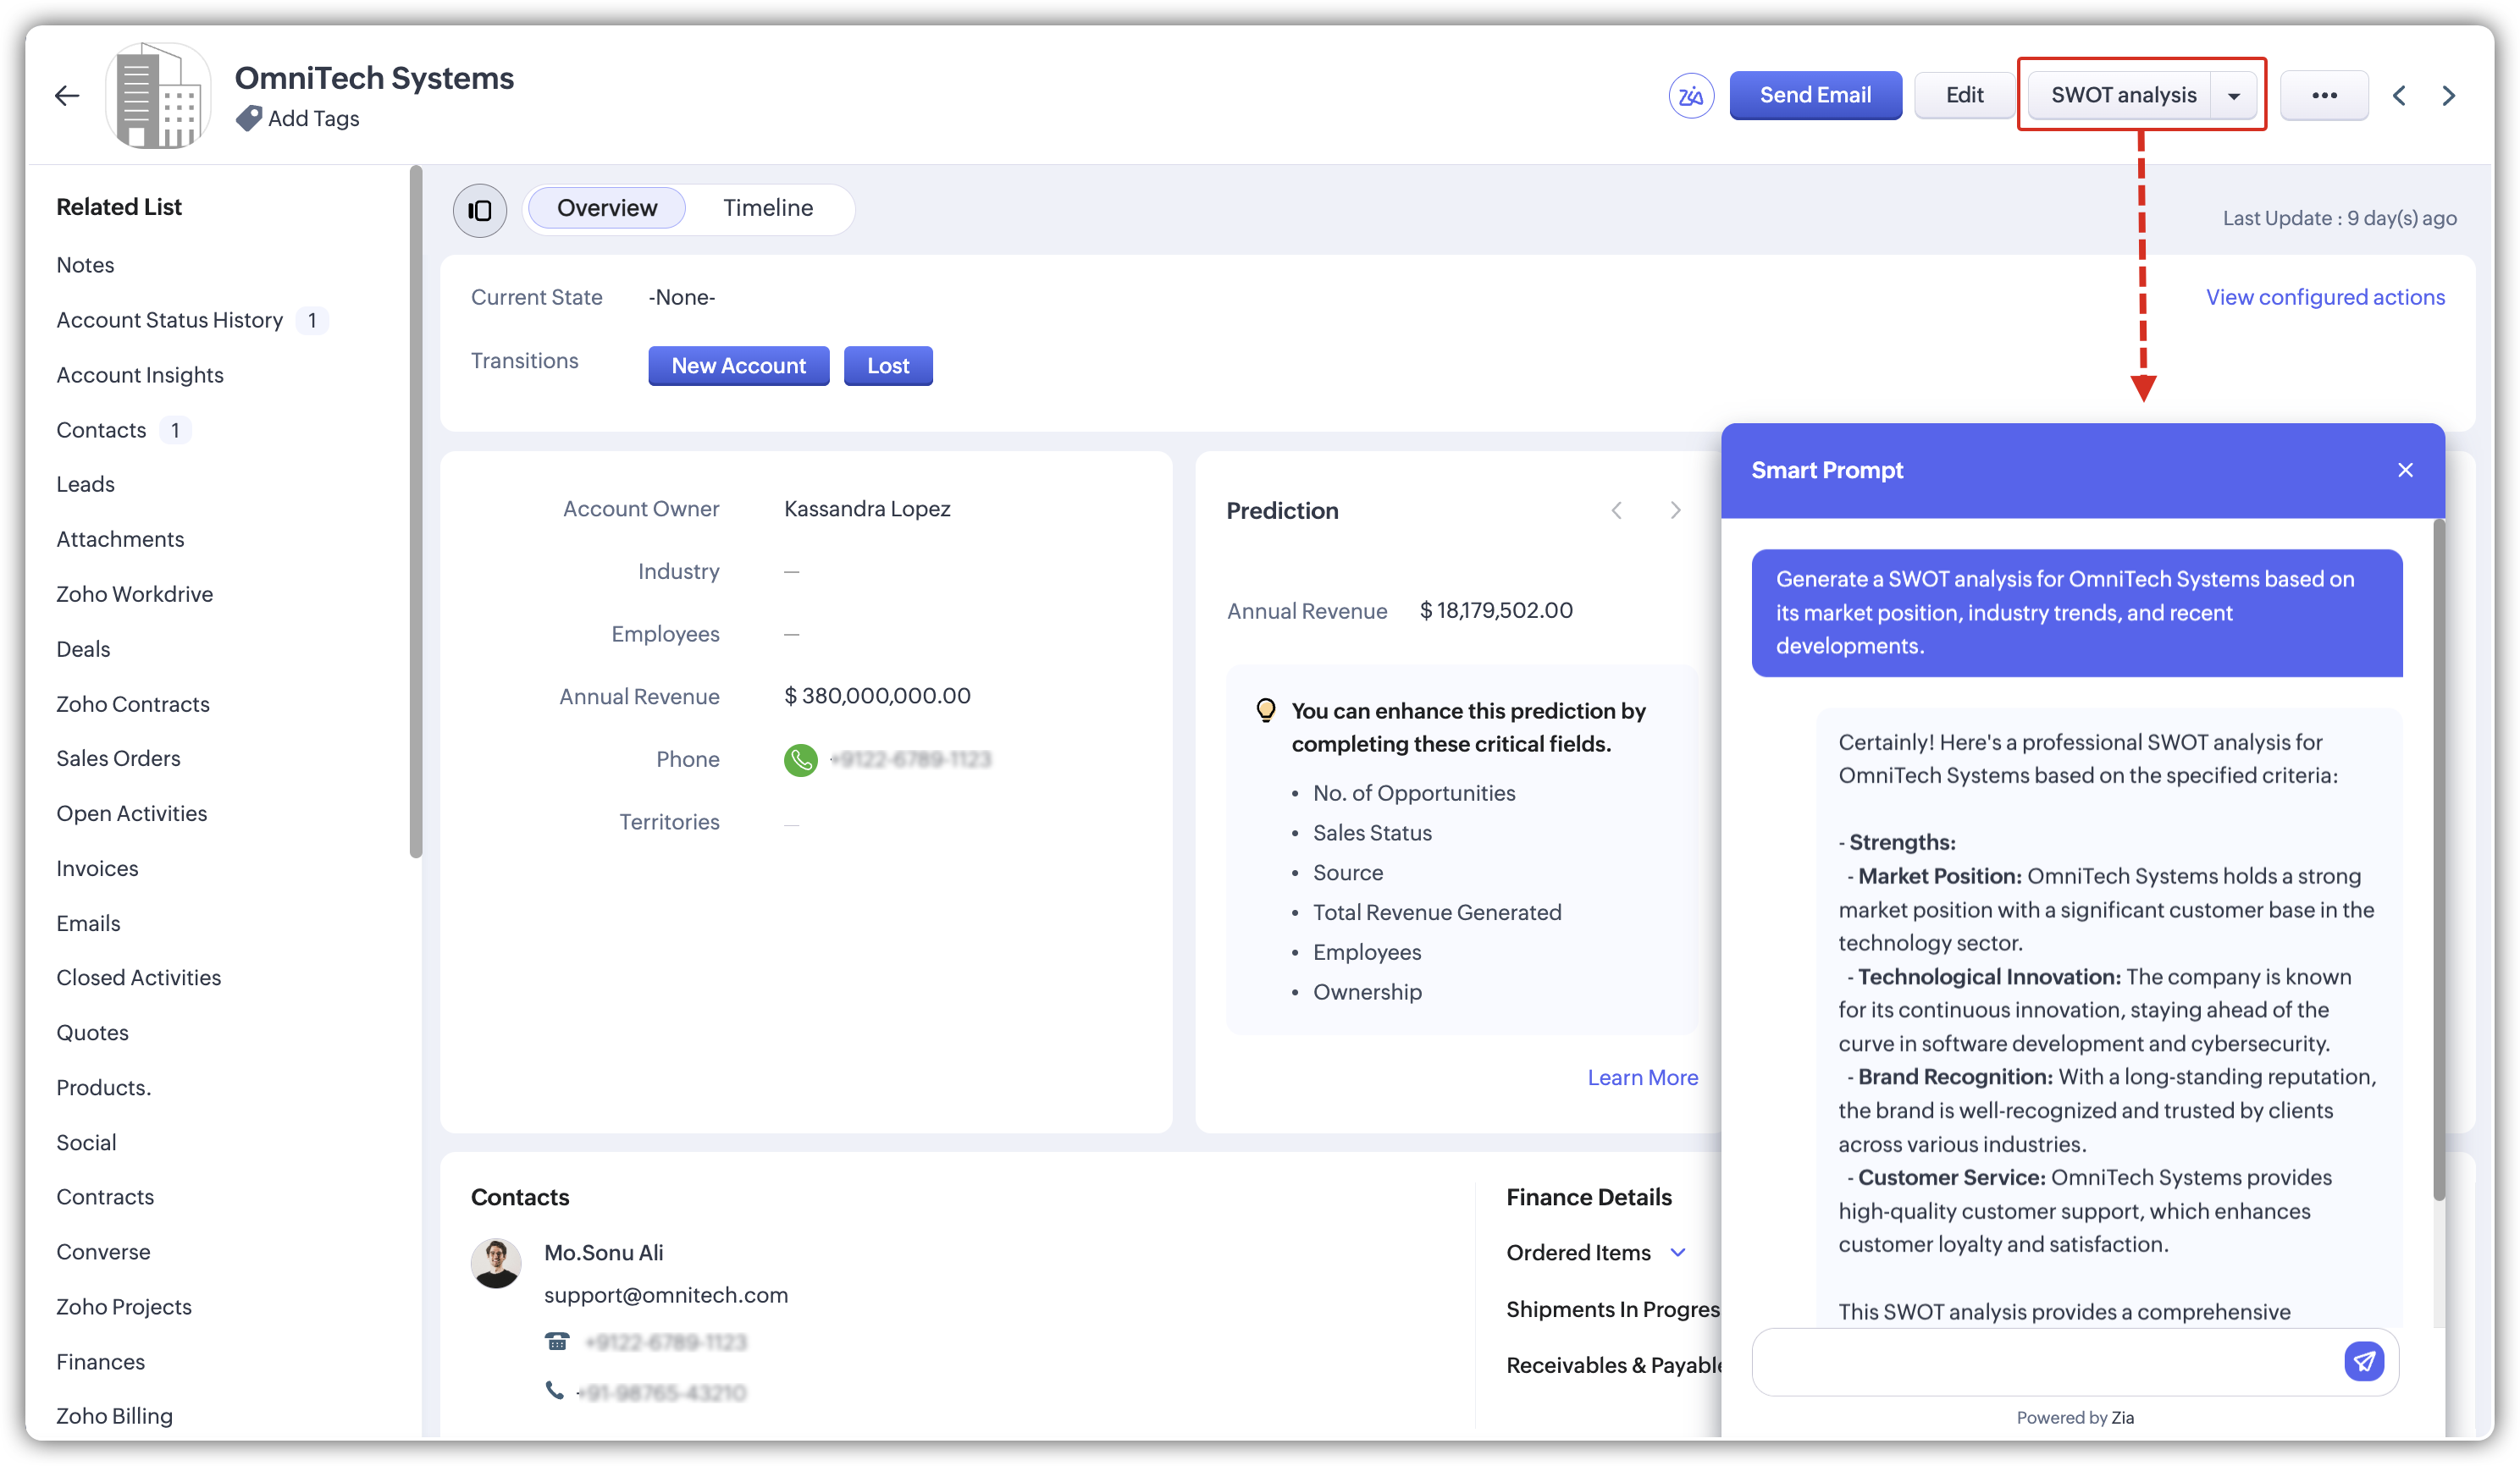Go back using the left arrow

tap(67, 96)
